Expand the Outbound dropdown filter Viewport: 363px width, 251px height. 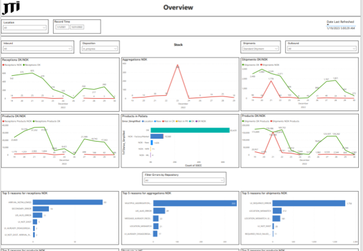[x=322, y=49]
